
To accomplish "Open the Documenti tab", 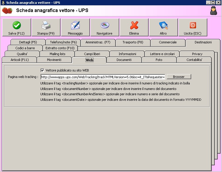I will 124,60.
